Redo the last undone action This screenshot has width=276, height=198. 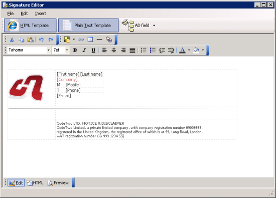[x=51, y=40]
